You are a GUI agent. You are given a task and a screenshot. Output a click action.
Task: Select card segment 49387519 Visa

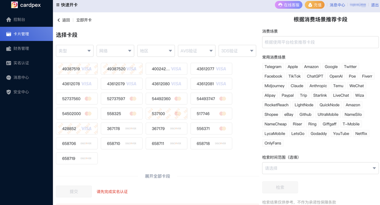tap(77, 69)
